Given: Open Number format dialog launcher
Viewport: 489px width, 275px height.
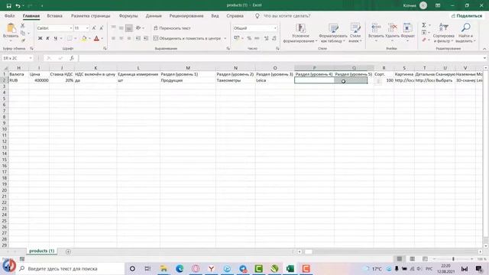Looking at the screenshot, I should 277,49.
